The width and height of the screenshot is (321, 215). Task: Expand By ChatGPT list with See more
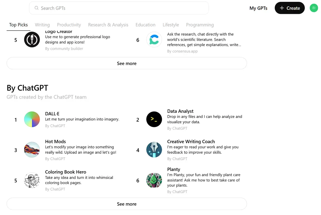[x=127, y=204]
